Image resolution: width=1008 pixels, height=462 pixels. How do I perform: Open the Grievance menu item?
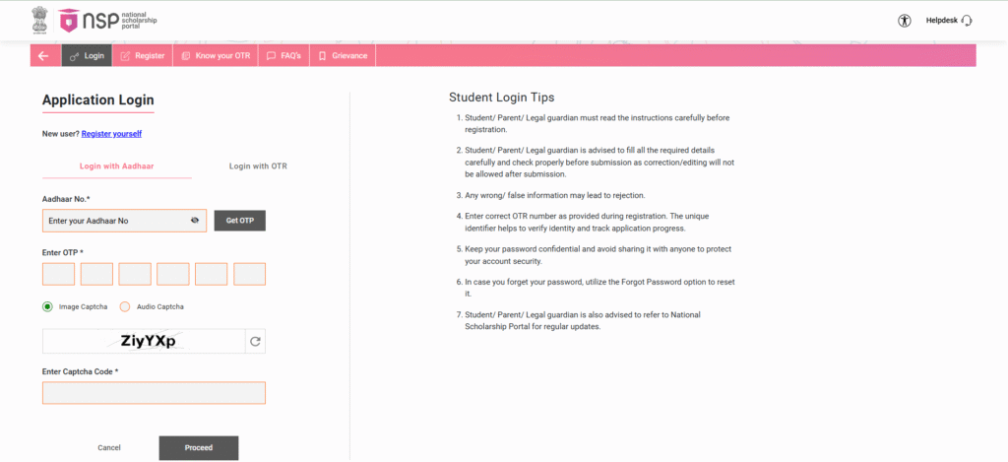pyautogui.click(x=343, y=56)
